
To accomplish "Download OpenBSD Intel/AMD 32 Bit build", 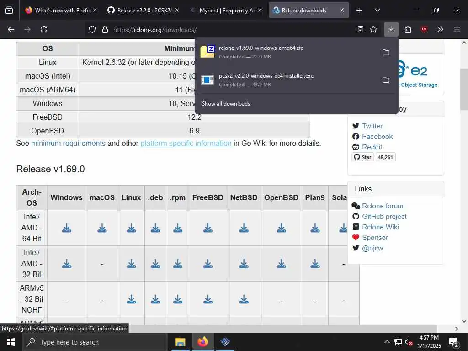I will pyautogui.click(x=281, y=264).
